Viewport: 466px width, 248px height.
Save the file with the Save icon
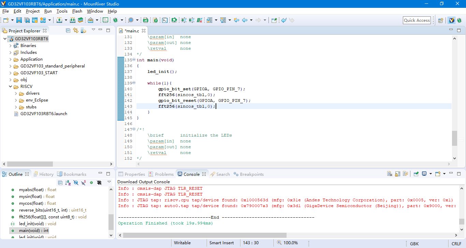pos(19,20)
